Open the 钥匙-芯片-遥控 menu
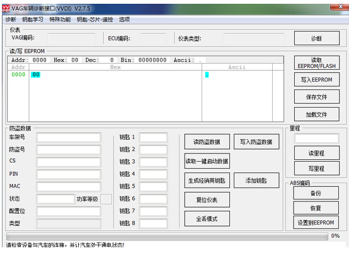 [95, 20]
